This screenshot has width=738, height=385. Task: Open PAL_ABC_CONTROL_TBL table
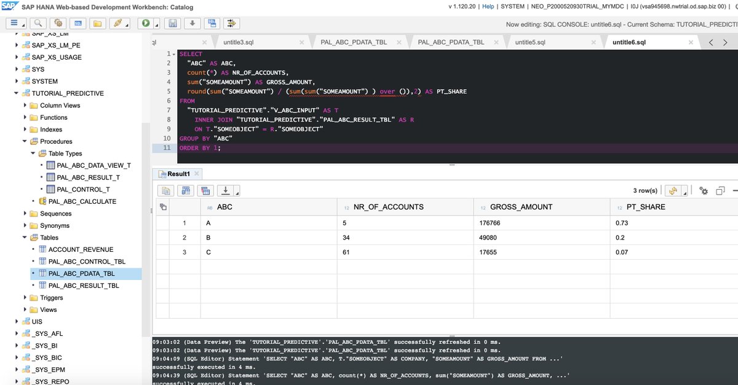pyautogui.click(x=87, y=262)
